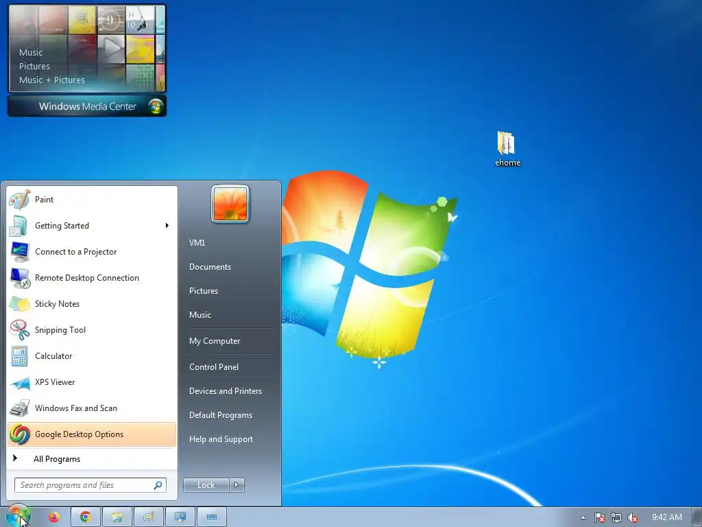Open Calculator
Image resolution: width=702 pixels, height=527 pixels.
(92, 356)
